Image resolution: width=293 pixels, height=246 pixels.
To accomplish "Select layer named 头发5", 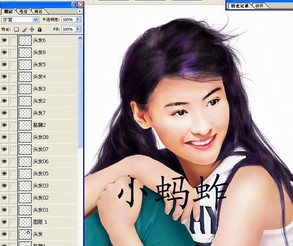I will point(39,65).
